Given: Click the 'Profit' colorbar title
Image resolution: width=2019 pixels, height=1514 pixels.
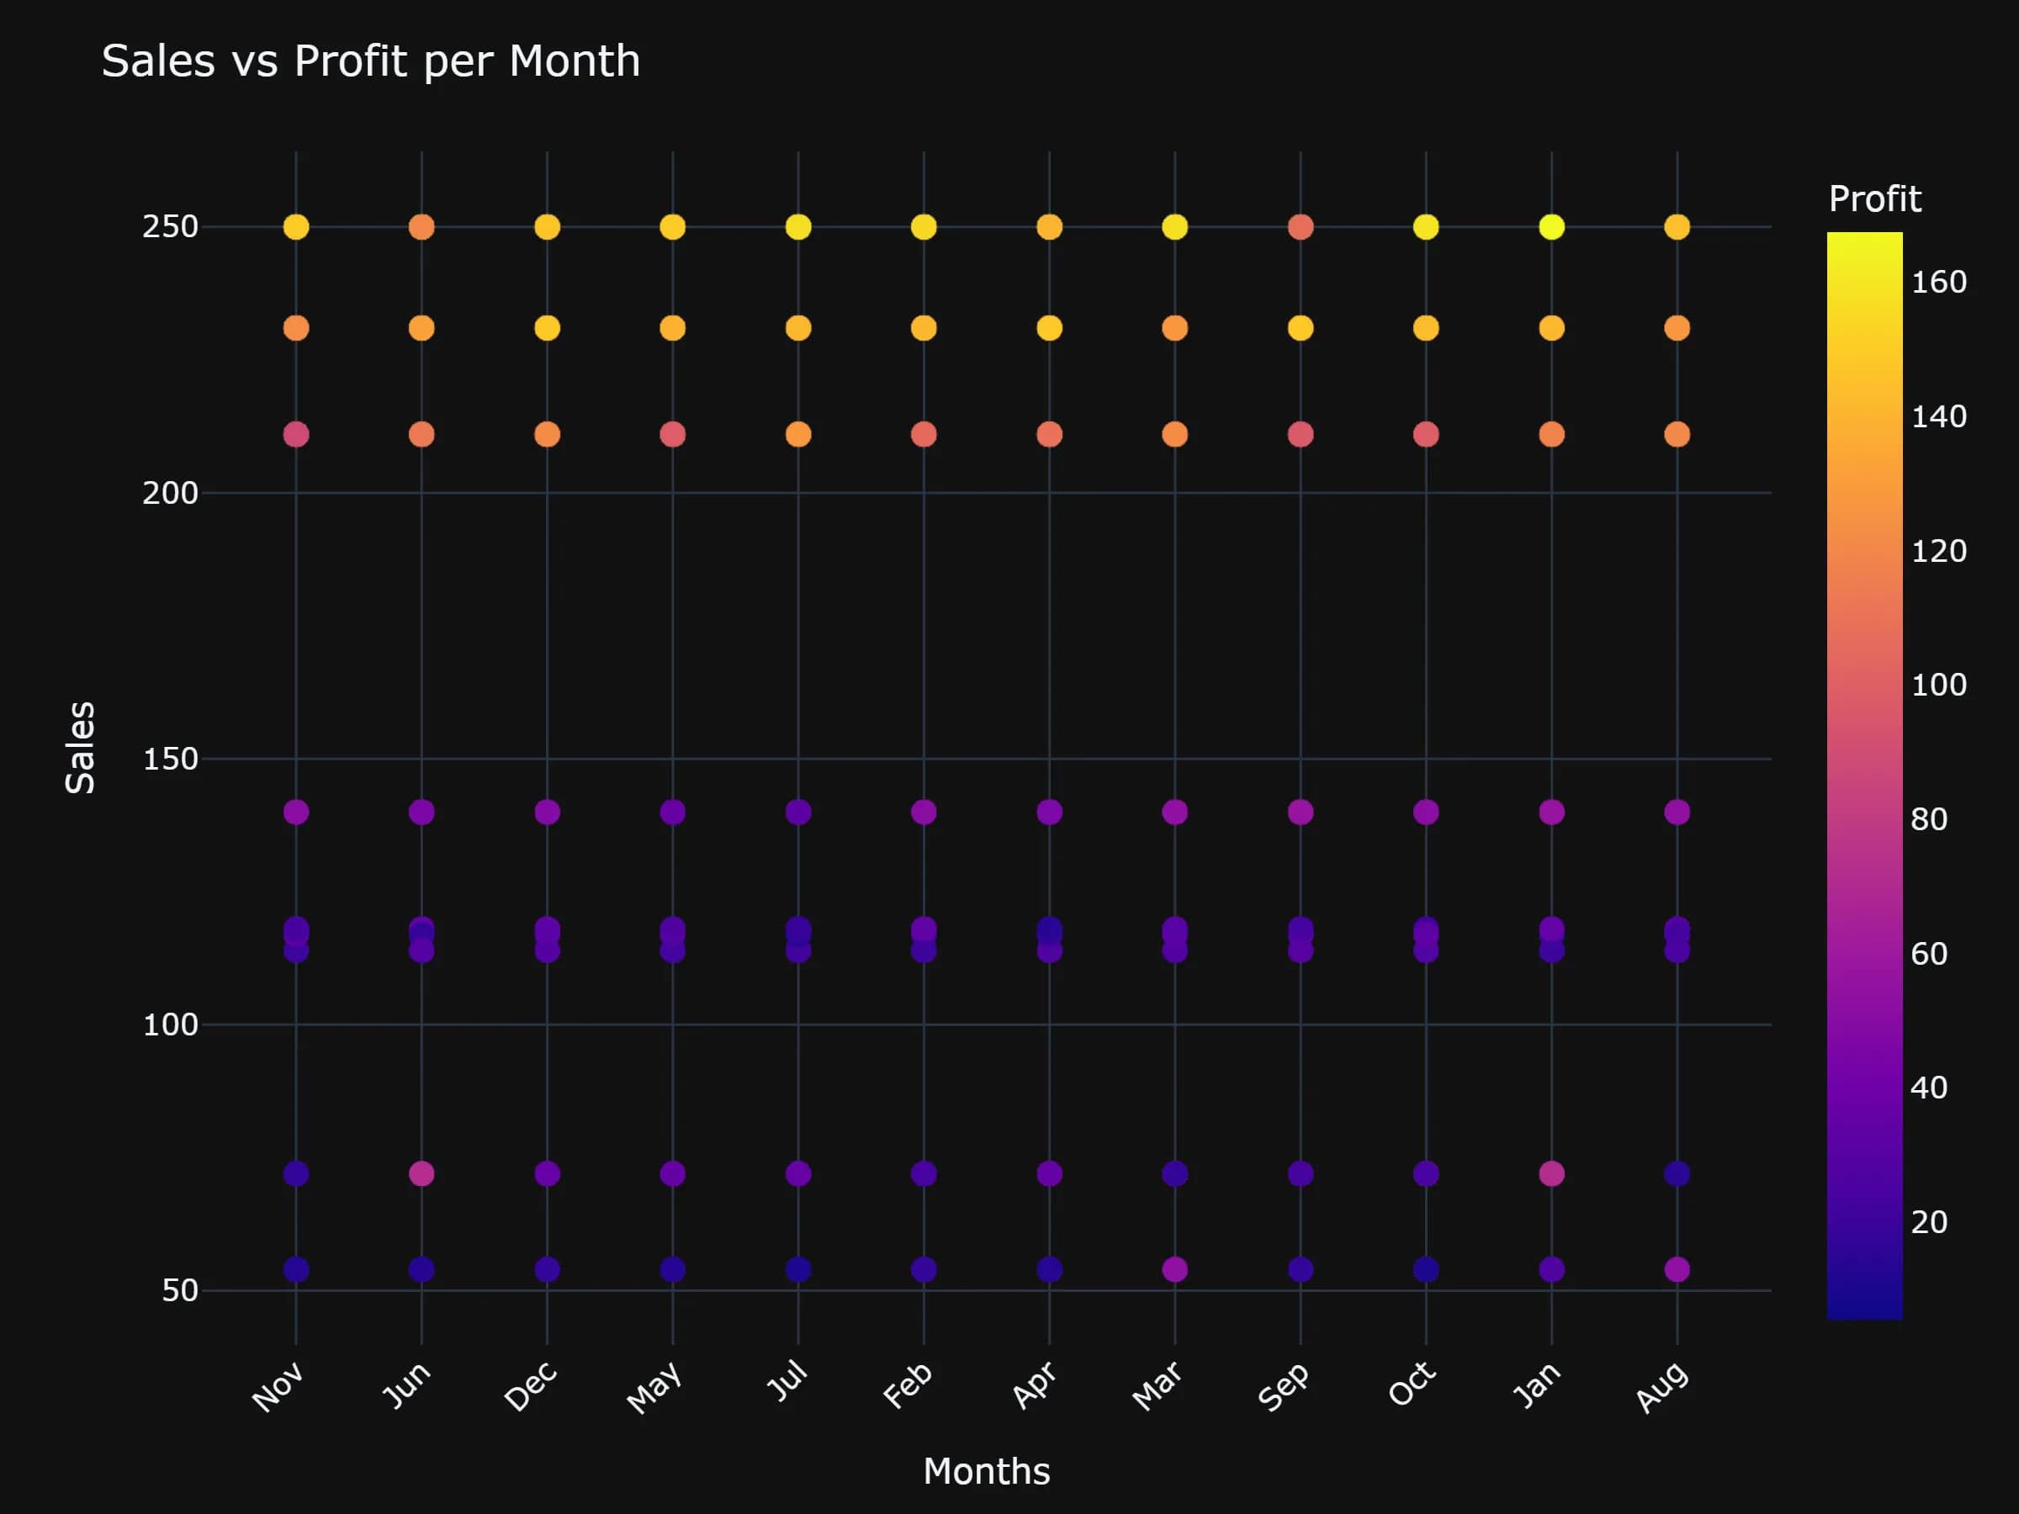Looking at the screenshot, I should (x=1875, y=199).
